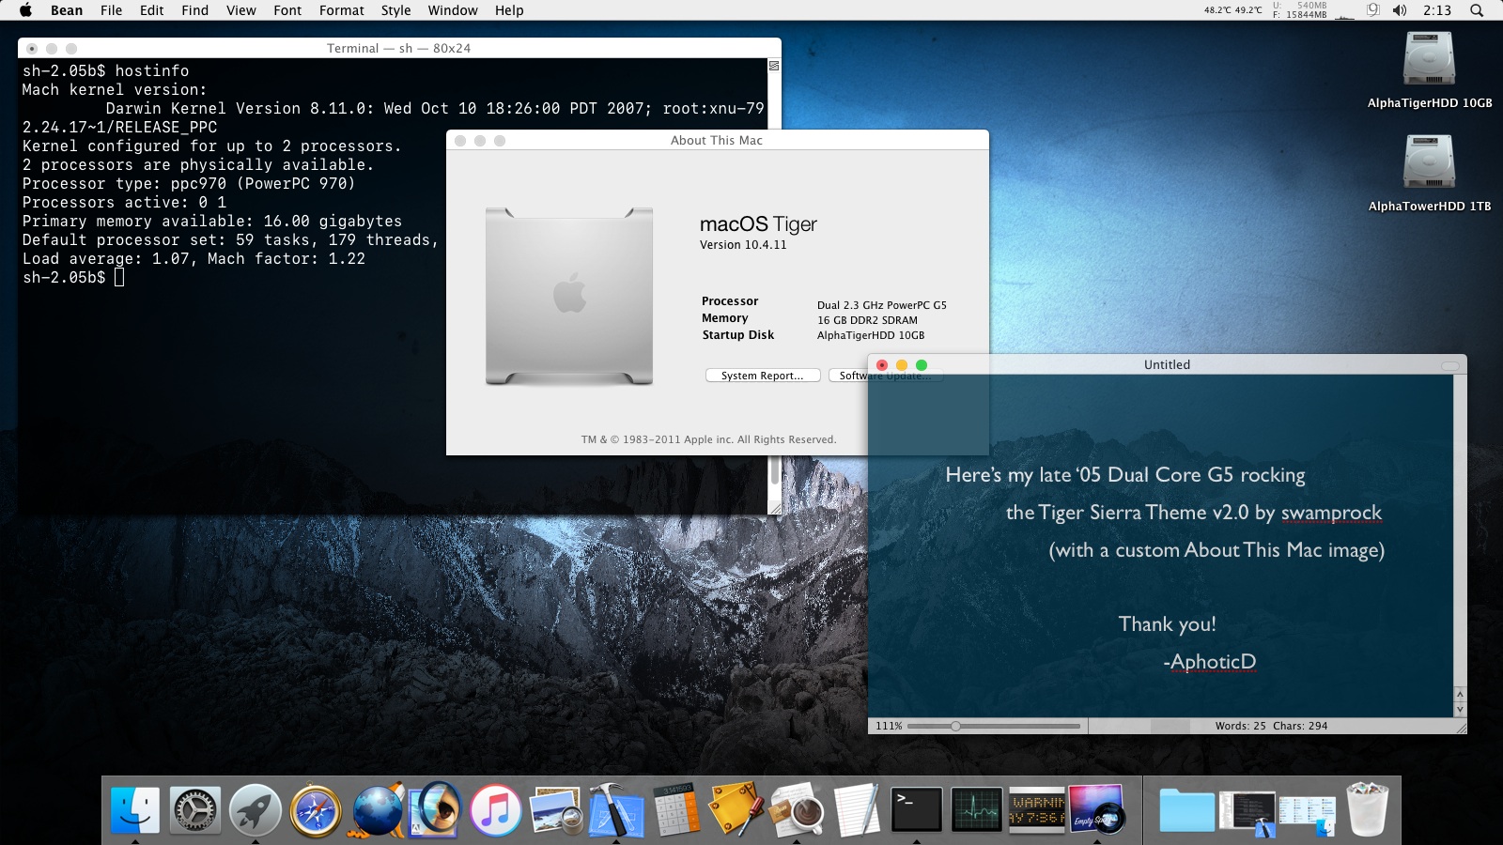Screen dimensions: 1503x845
Task: Launch Activity Monitor from the dock
Action: (977, 809)
